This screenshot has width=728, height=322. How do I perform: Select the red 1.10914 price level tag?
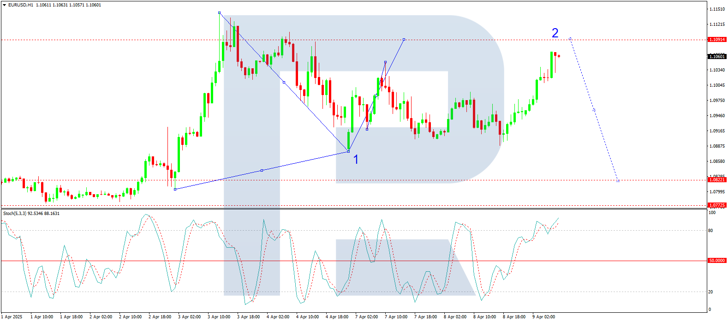(x=717, y=40)
